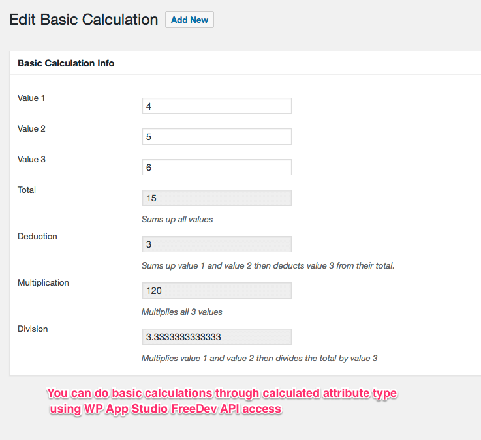Click the Value 3 label
Image resolution: width=481 pixels, height=440 pixels.
point(31,159)
